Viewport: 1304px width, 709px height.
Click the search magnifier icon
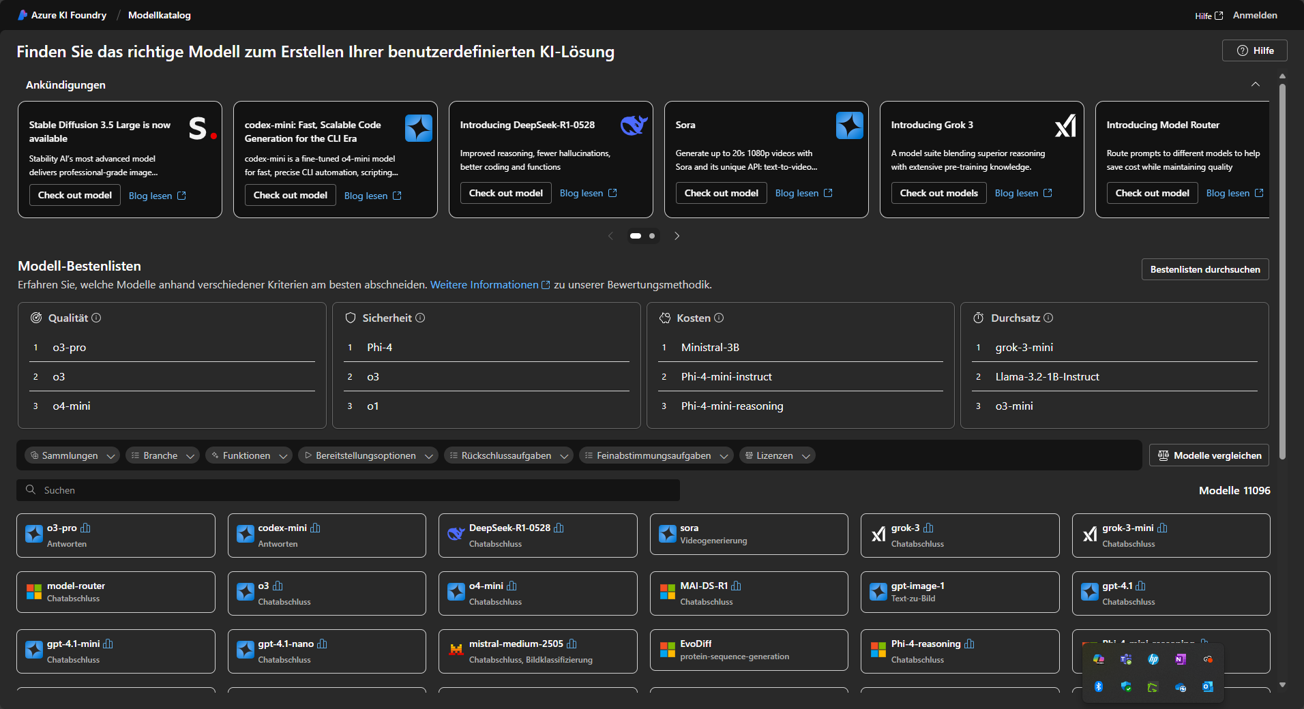coord(31,489)
